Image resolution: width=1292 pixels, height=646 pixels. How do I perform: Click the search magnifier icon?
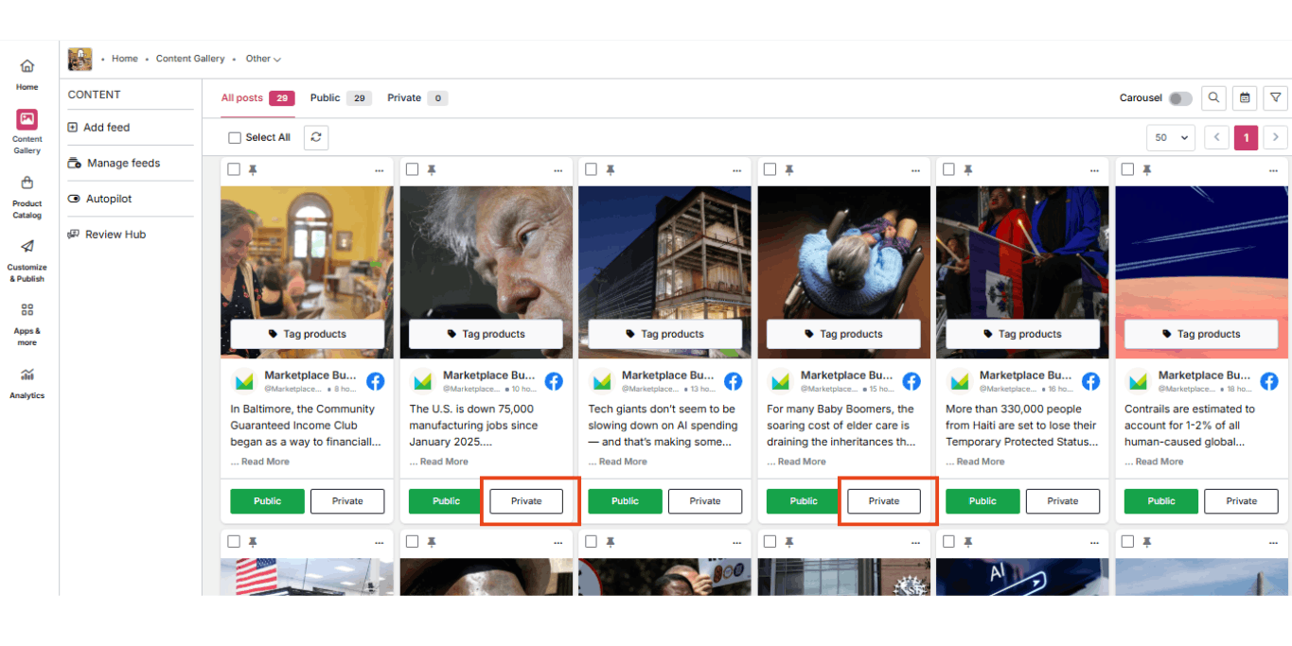point(1213,97)
